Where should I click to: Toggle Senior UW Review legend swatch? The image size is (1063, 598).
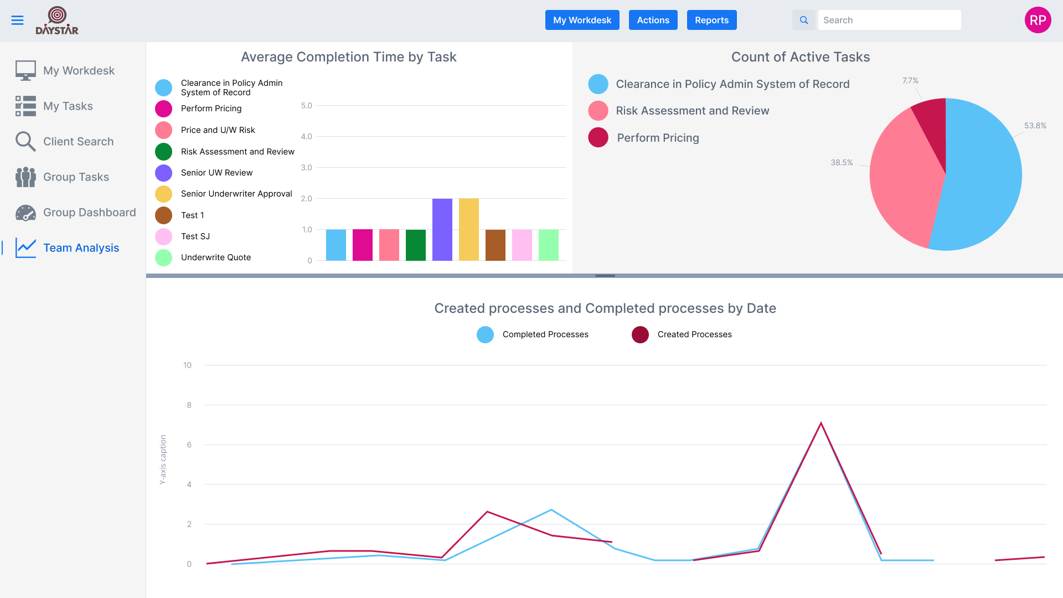[x=163, y=173]
